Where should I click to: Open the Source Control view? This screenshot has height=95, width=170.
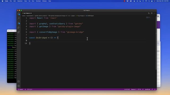(x=19, y=23)
